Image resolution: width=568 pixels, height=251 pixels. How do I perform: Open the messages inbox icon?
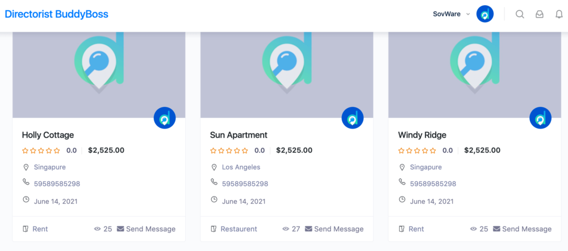(x=540, y=15)
